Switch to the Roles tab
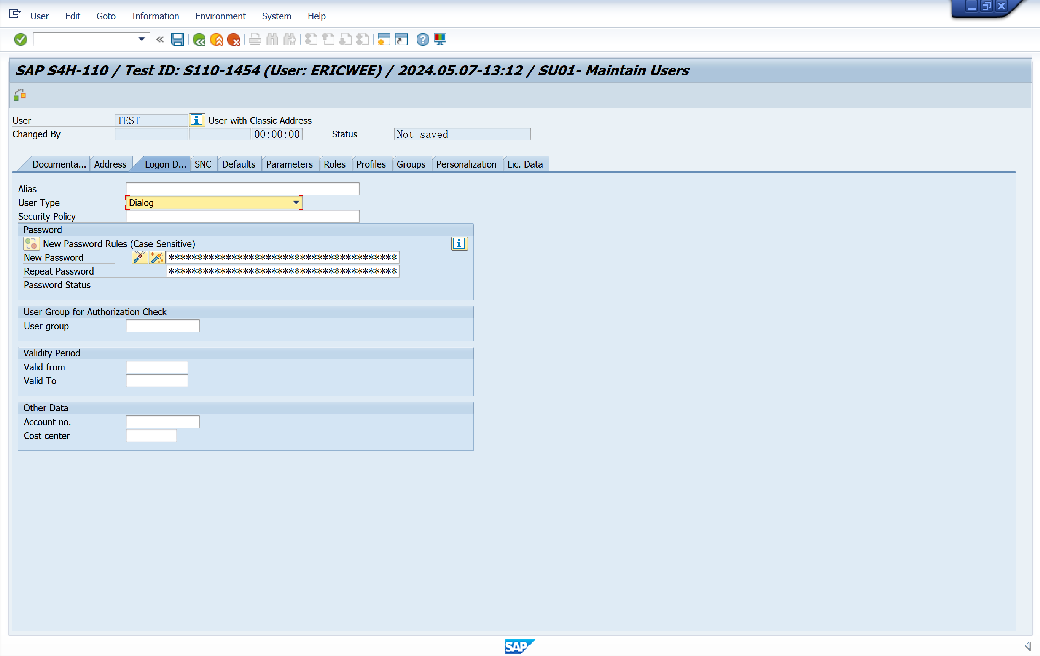1040x656 pixels. click(x=334, y=164)
